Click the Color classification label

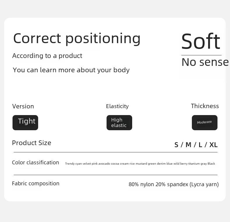pos(36,163)
